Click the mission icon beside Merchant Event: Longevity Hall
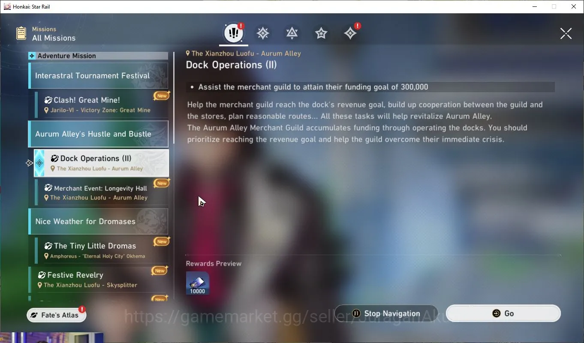Screen dimensions: 584x343 (x=48, y=188)
